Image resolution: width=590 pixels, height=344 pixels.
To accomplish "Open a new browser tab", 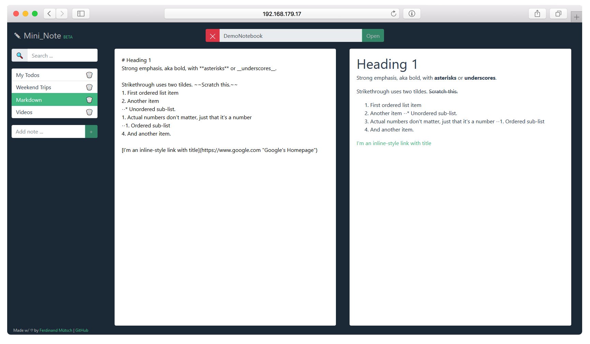I will 576,16.
